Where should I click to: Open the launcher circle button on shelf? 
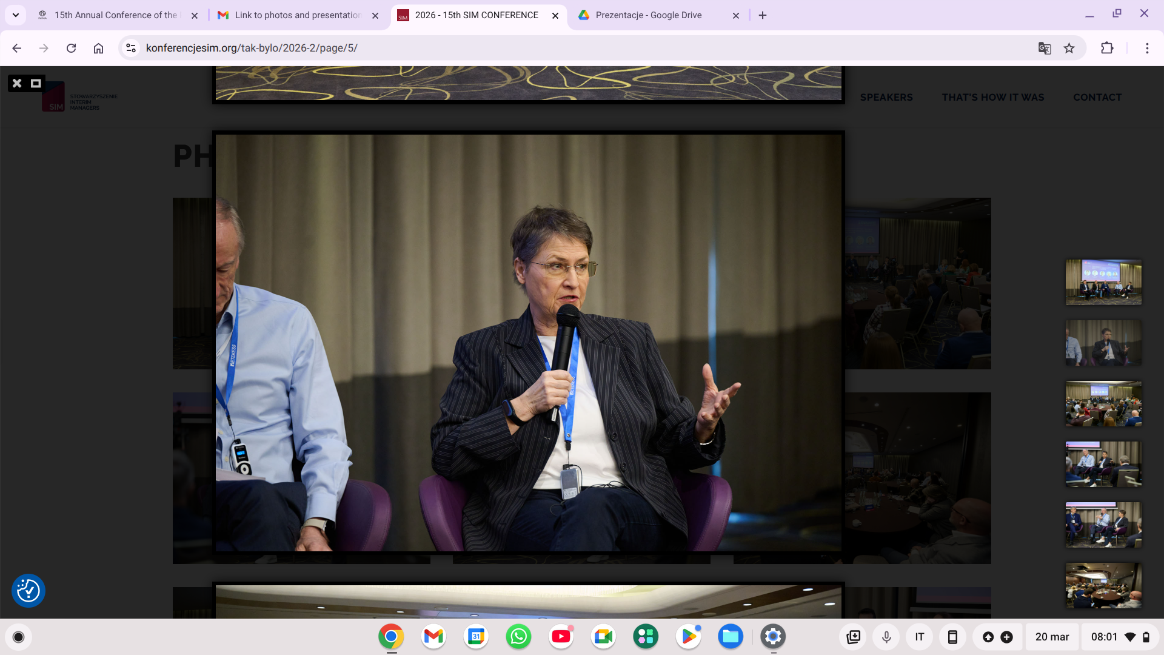(x=18, y=637)
